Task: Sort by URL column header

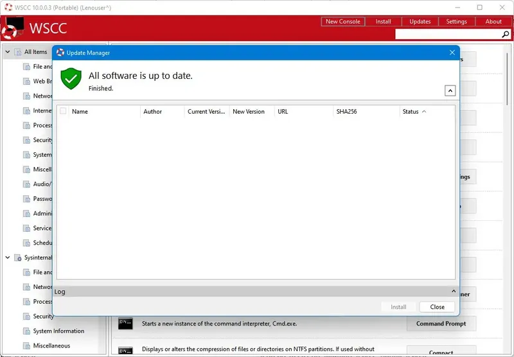Action: click(x=304, y=111)
